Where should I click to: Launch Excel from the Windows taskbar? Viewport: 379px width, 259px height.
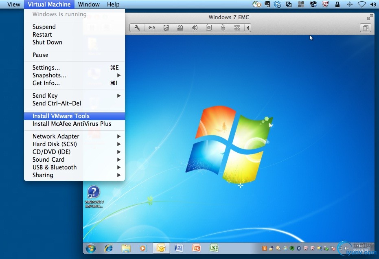pyautogui.click(x=214, y=248)
